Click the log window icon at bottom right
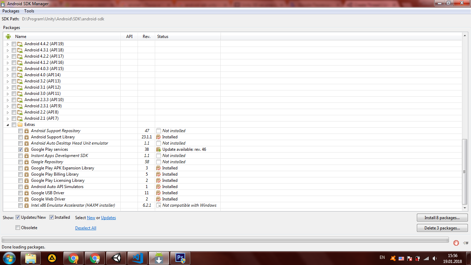471x265 pixels. [466, 243]
